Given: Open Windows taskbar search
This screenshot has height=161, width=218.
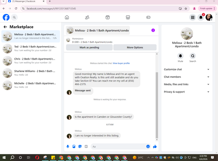Looking at the screenshot, I should coord(12,158).
